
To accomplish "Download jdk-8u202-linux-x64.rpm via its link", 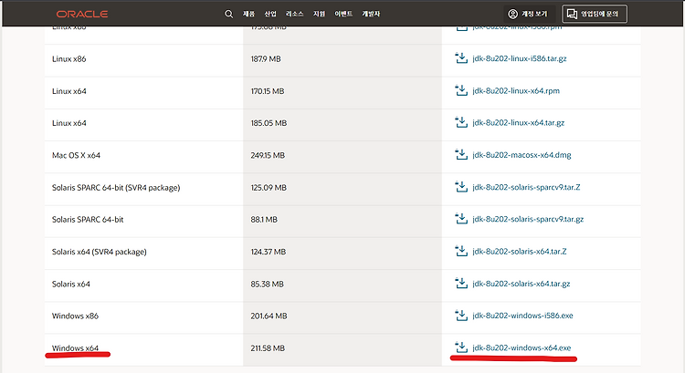I will [516, 90].
